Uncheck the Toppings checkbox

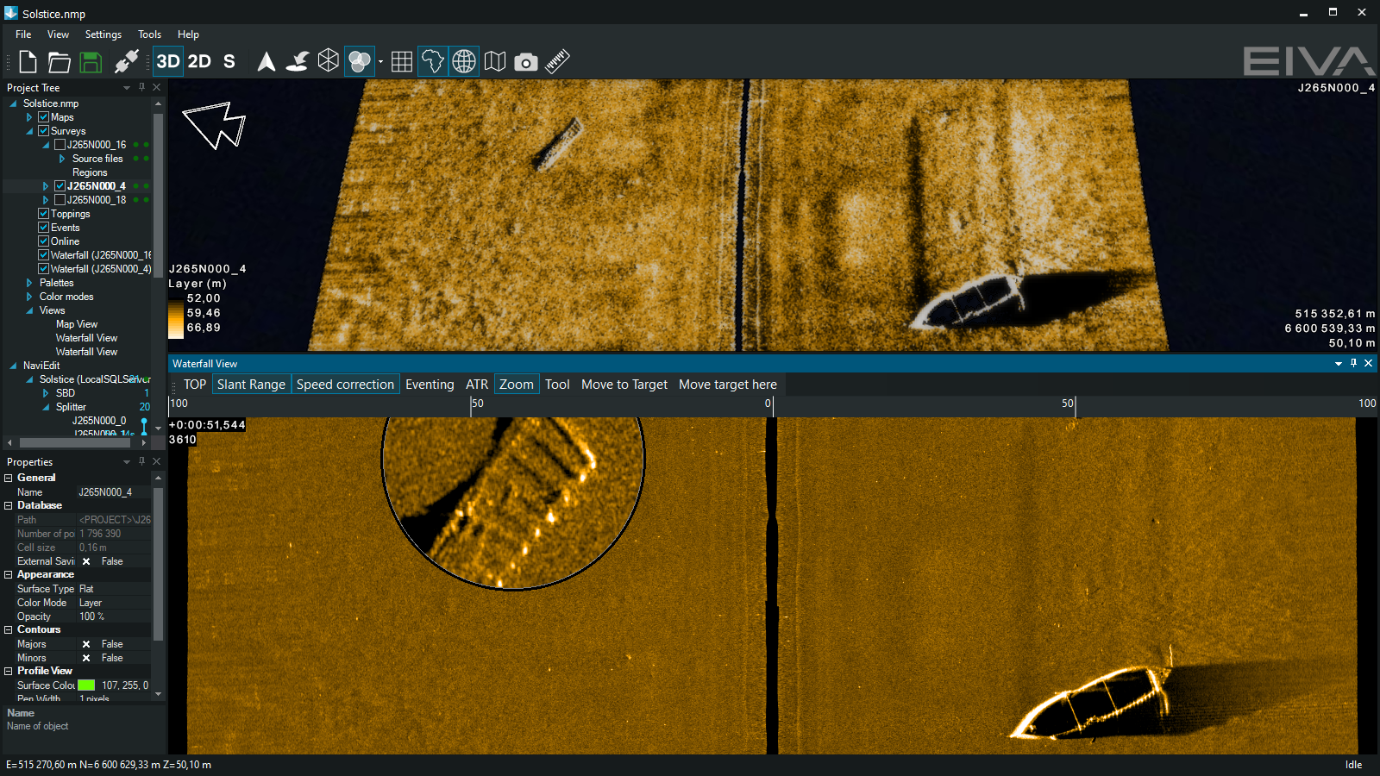point(44,214)
